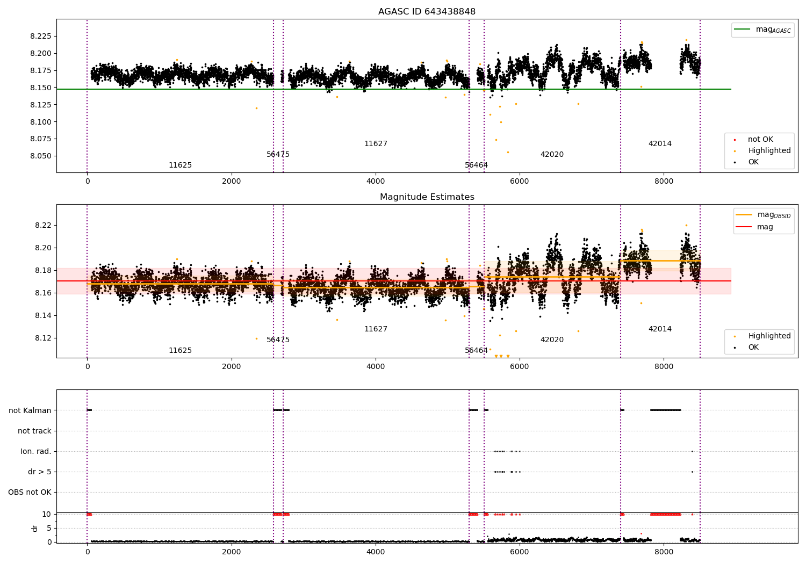This screenshot has width=806, height=564.
Task: Click the 4000 x-axis tick in top plot
Action: click(375, 182)
